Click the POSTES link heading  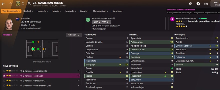[x=7, y=35]
